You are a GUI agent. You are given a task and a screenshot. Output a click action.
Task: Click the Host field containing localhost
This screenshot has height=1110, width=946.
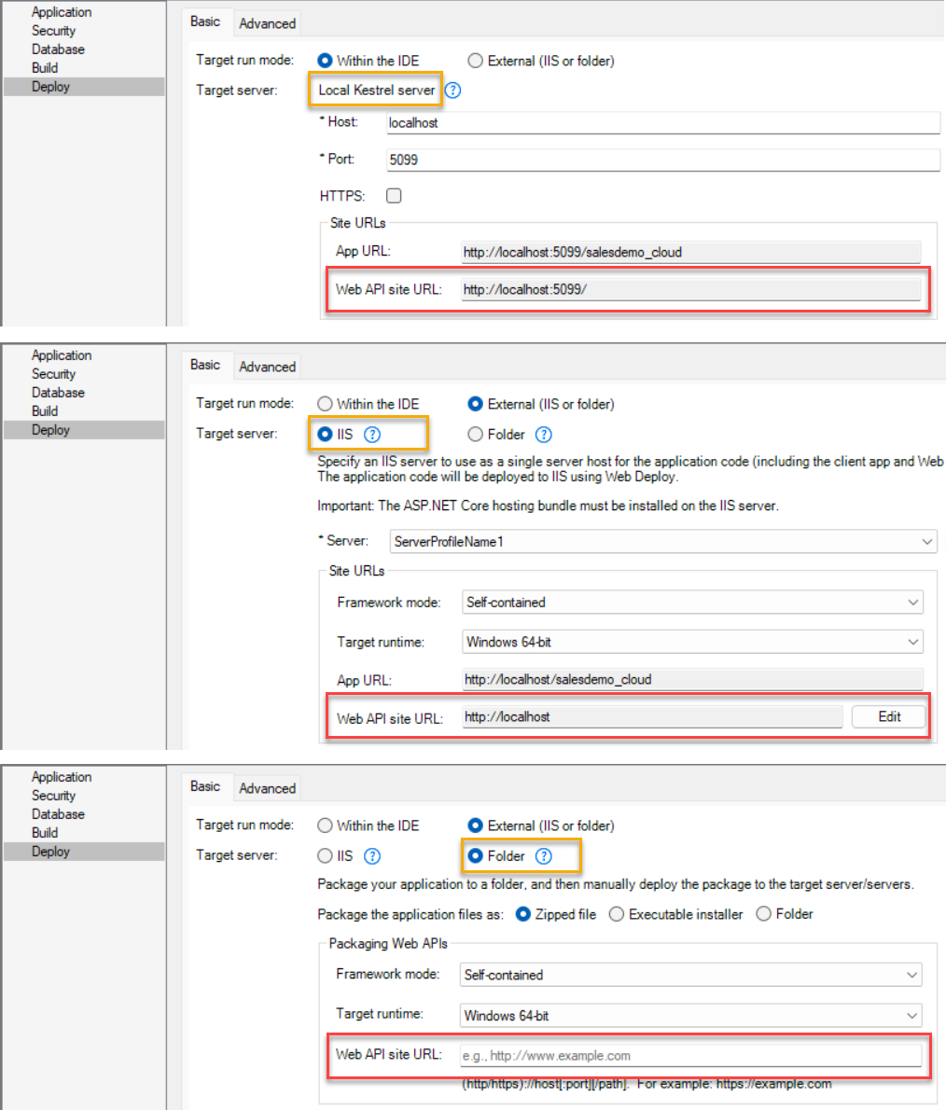tap(662, 122)
